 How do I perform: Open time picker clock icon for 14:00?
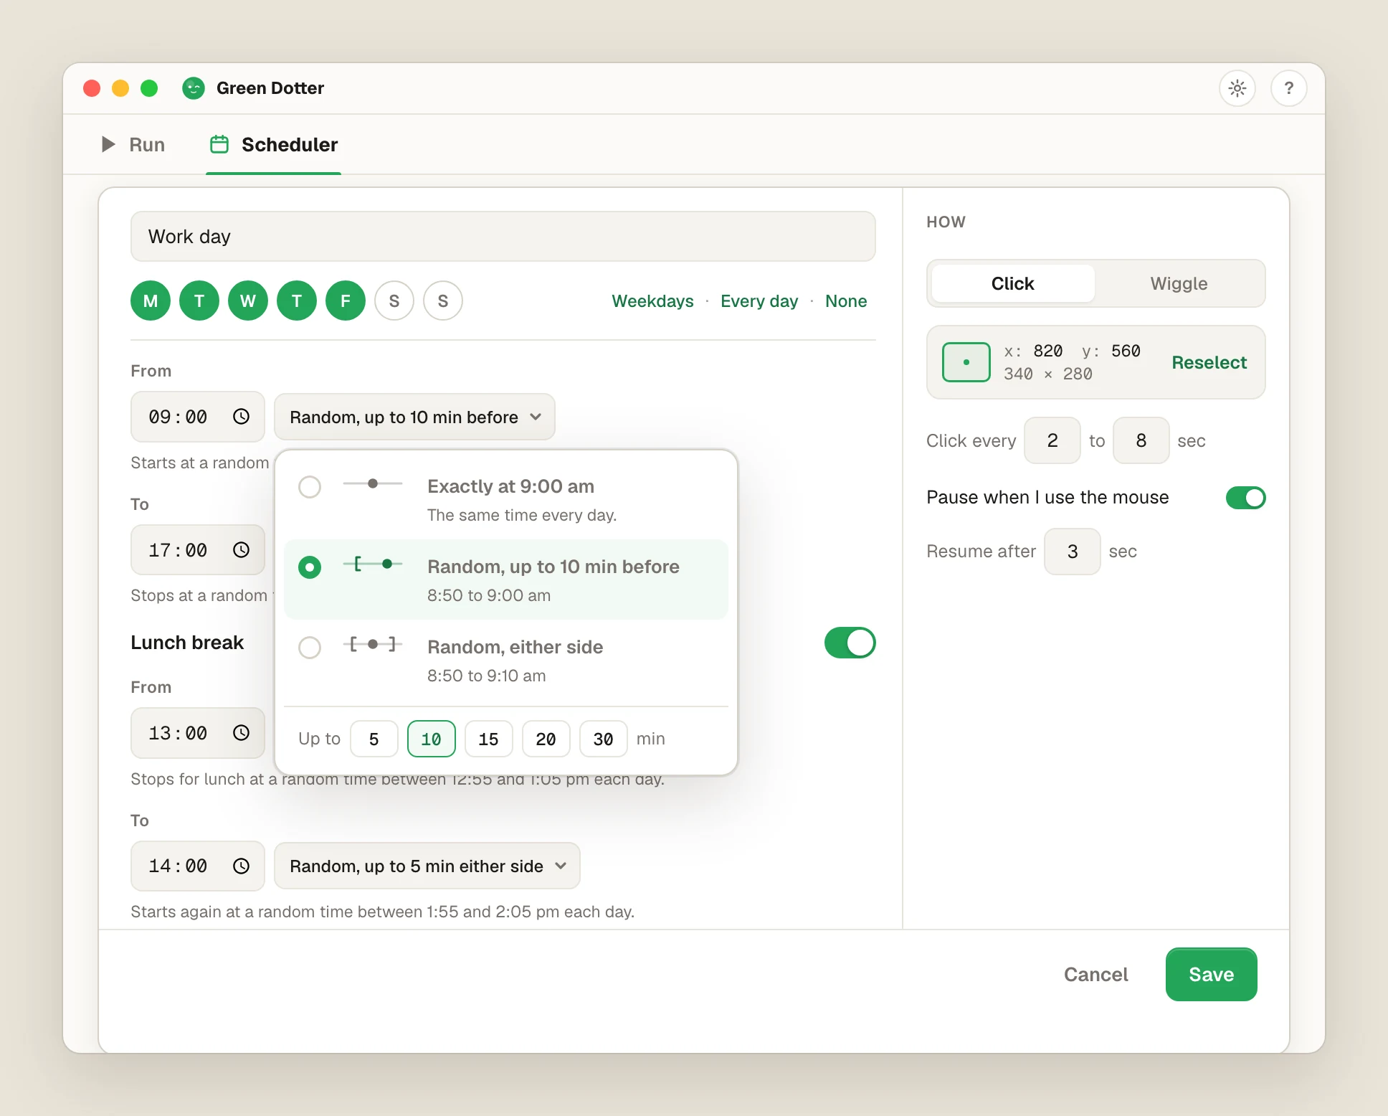coord(241,866)
